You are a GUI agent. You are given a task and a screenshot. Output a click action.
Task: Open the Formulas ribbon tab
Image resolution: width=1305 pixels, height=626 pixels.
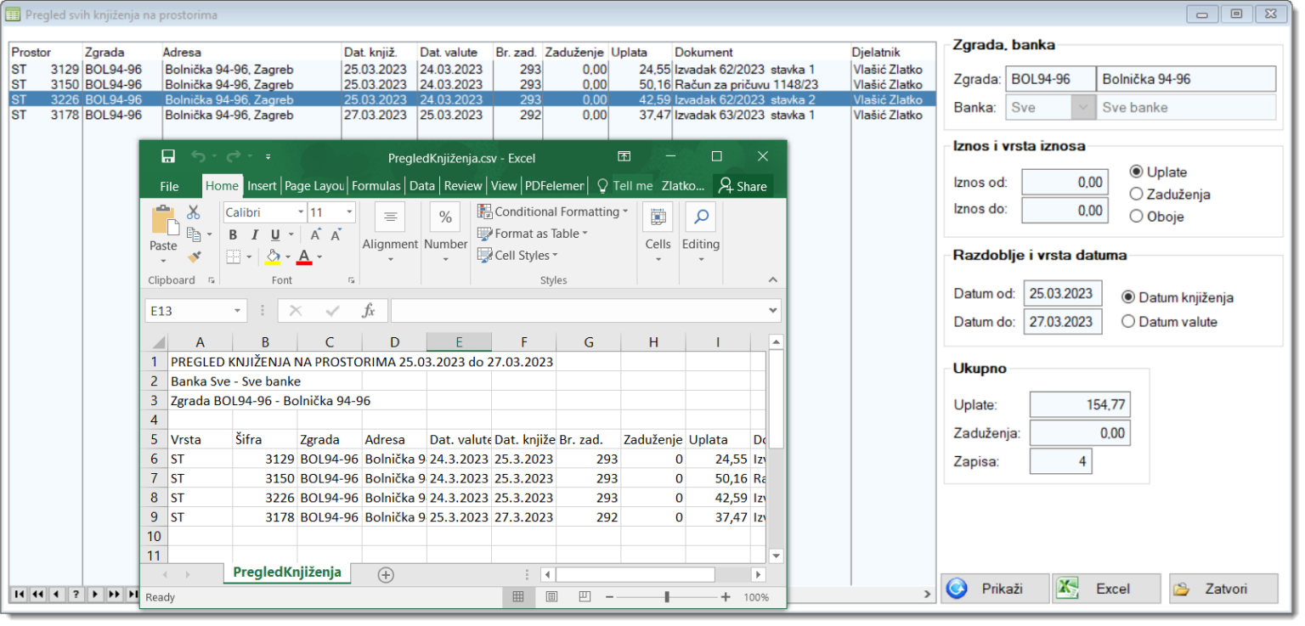[376, 186]
